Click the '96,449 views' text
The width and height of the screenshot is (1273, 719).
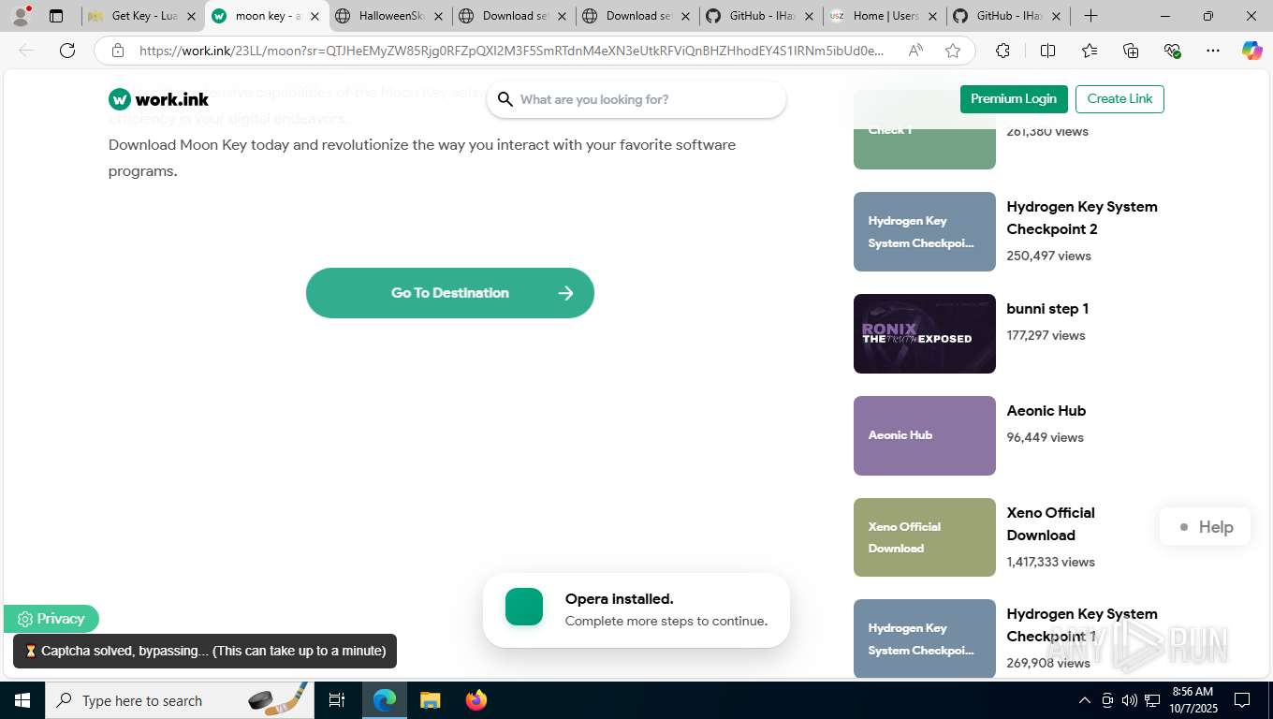click(1045, 437)
